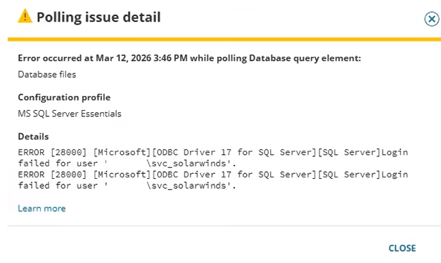The image size is (441, 263).
Task: Click the yellow warning triangle icon
Action: [25, 16]
